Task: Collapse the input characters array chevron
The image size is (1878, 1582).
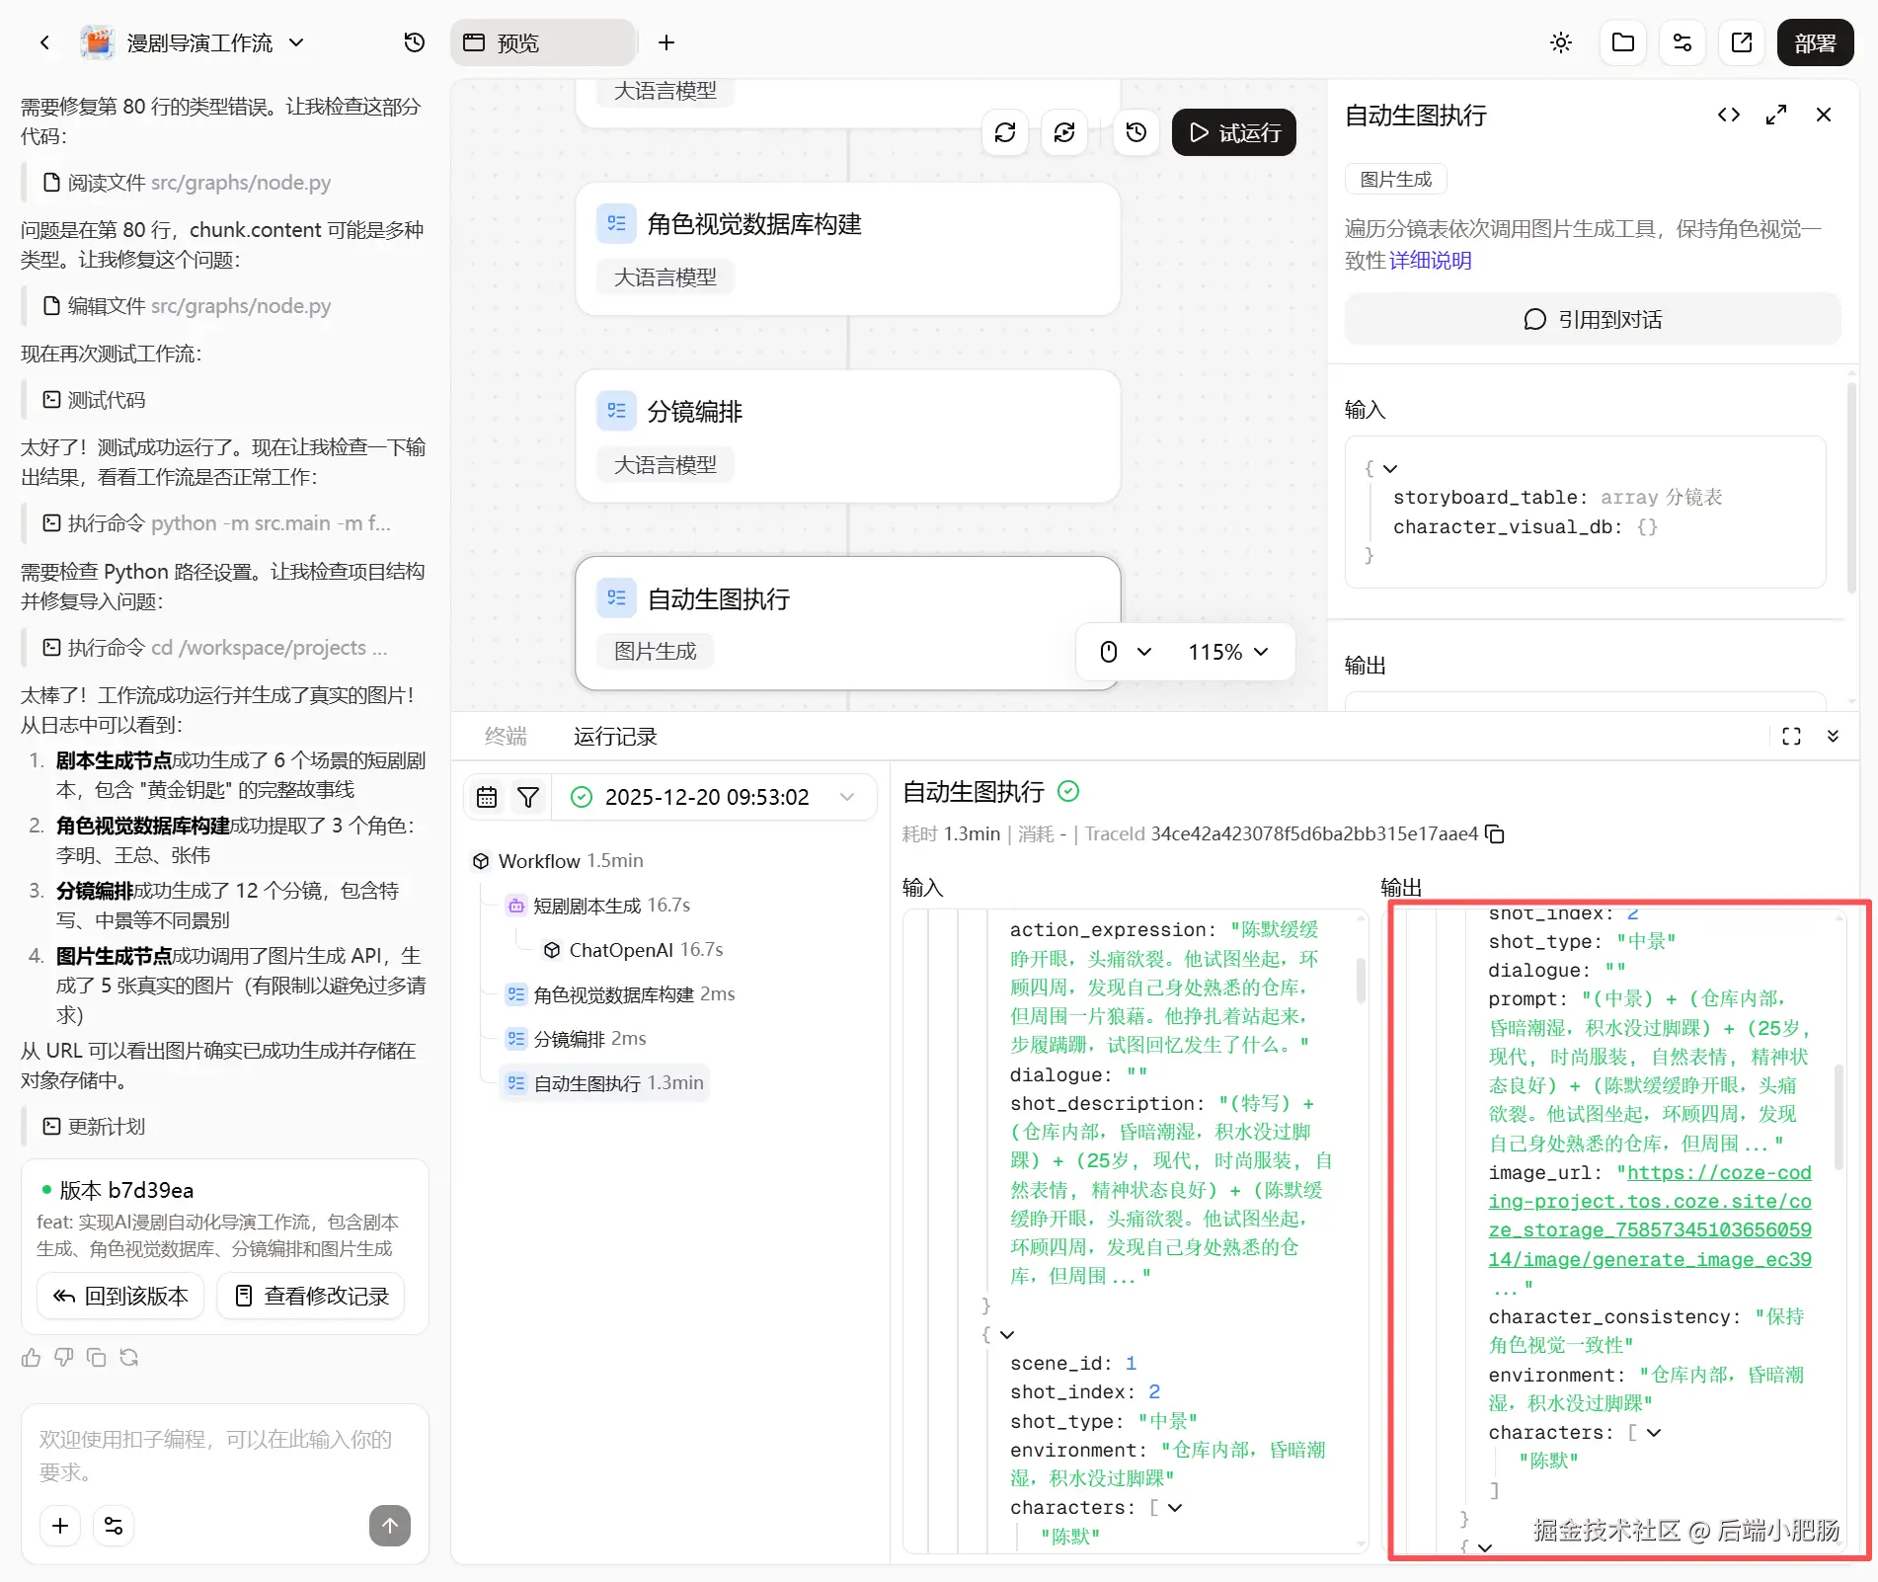Action: coord(1175,1508)
